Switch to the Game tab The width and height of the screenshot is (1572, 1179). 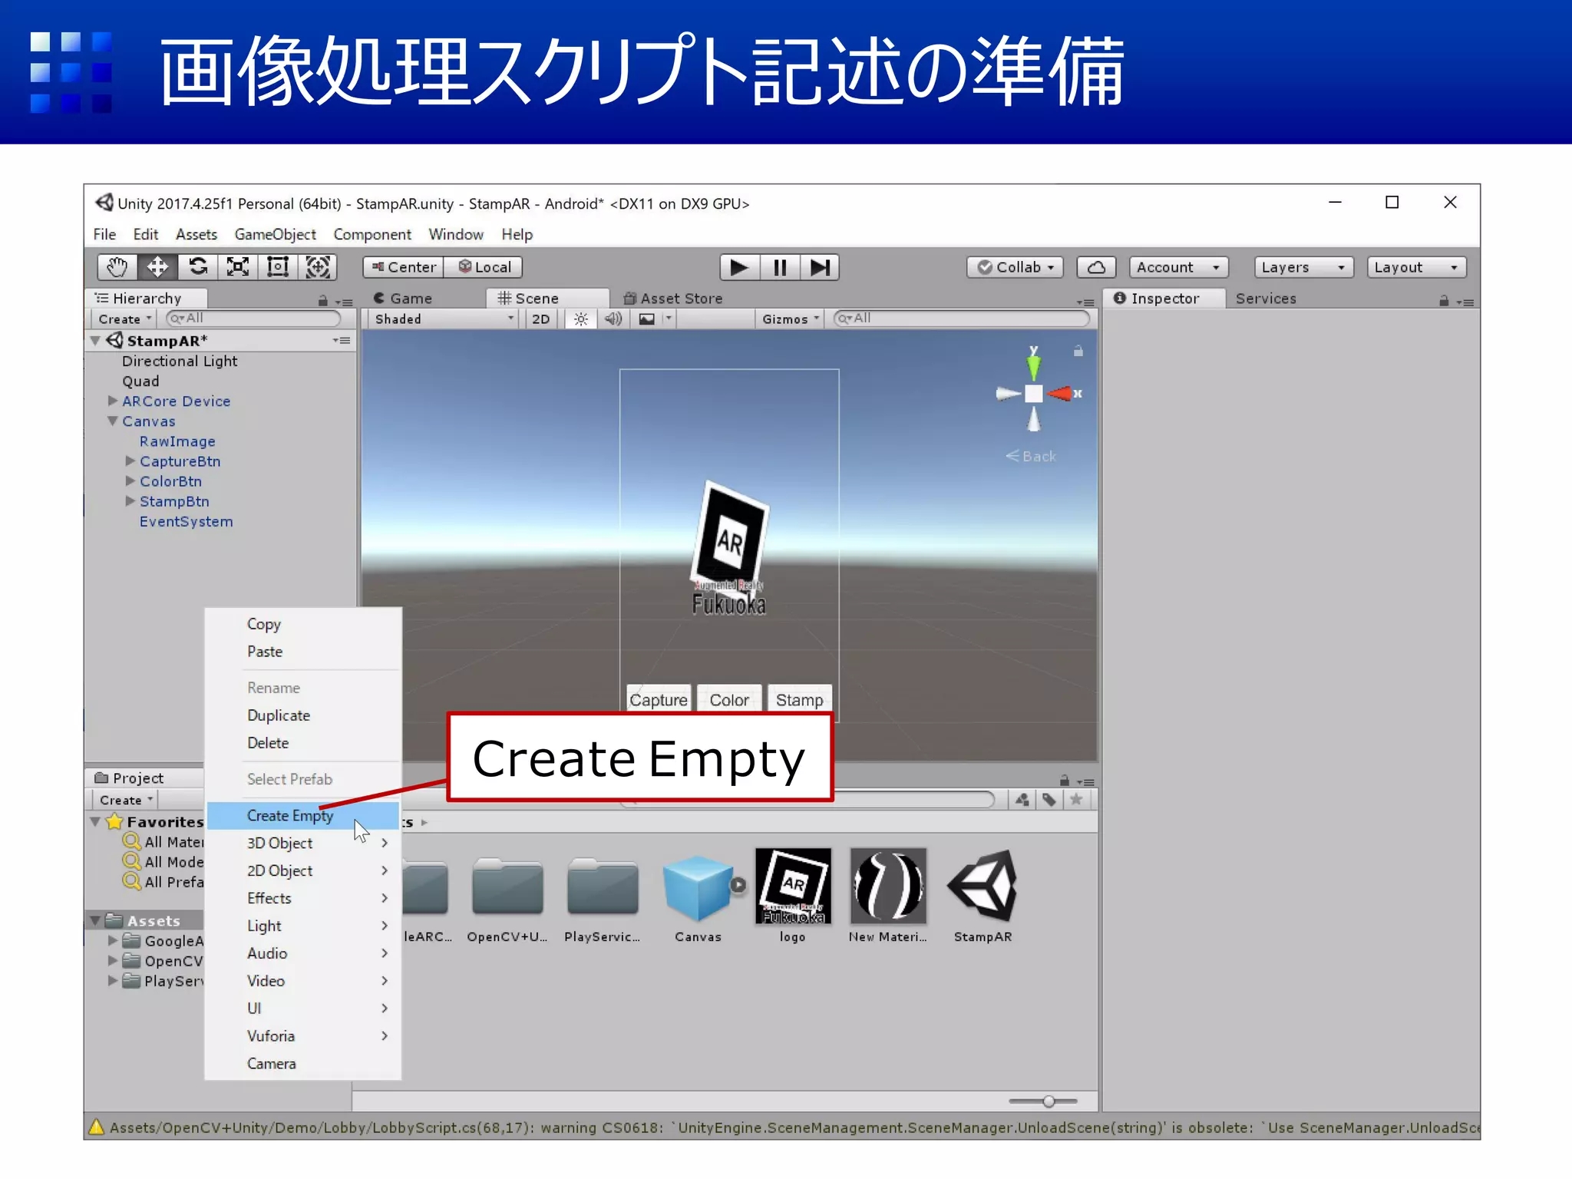click(404, 299)
